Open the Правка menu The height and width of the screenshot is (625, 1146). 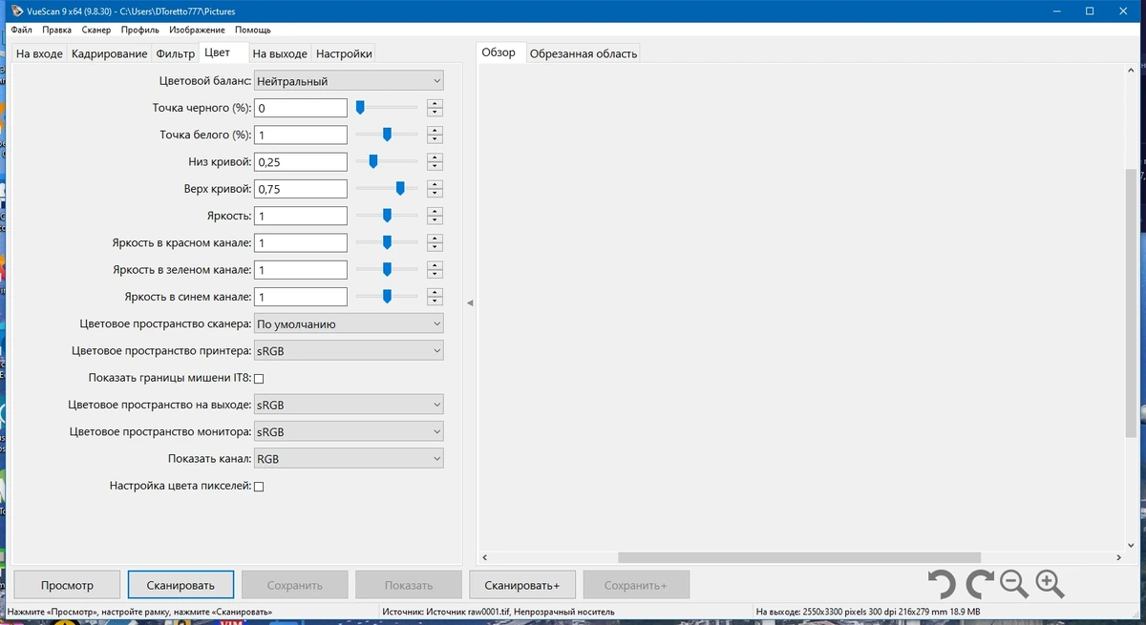pos(56,31)
